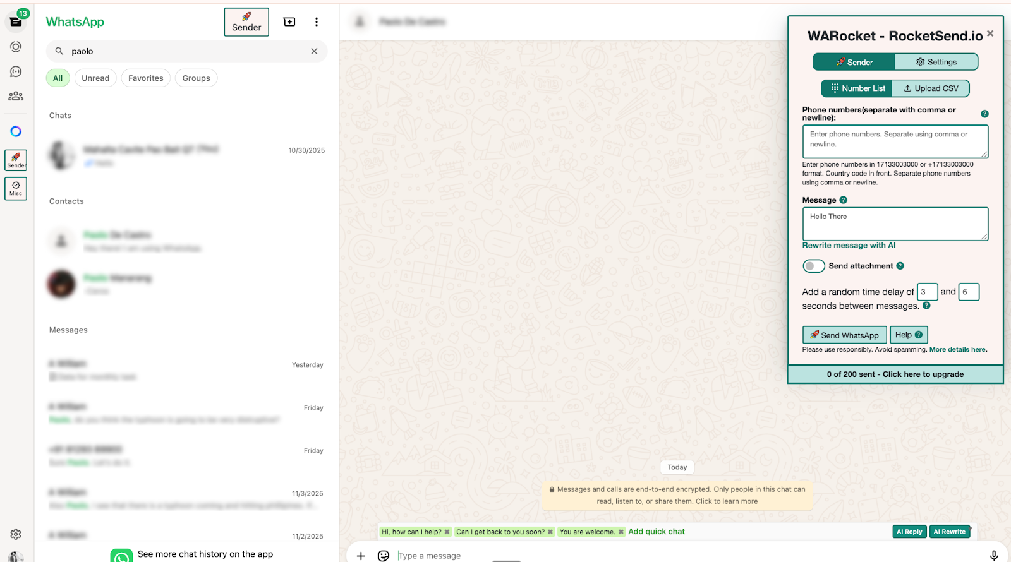1011x562 pixels.
Task: Open WhatsApp settings gear in sidebar
Action: tap(16, 534)
